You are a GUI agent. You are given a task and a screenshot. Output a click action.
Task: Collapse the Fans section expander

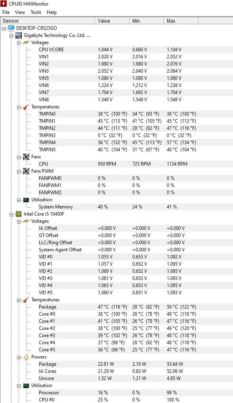click(x=19, y=157)
